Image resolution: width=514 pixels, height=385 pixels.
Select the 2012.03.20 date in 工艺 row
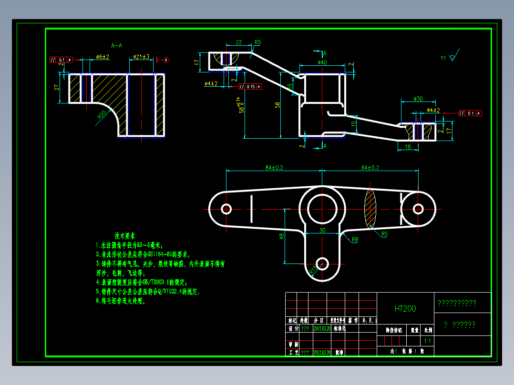[322, 353]
